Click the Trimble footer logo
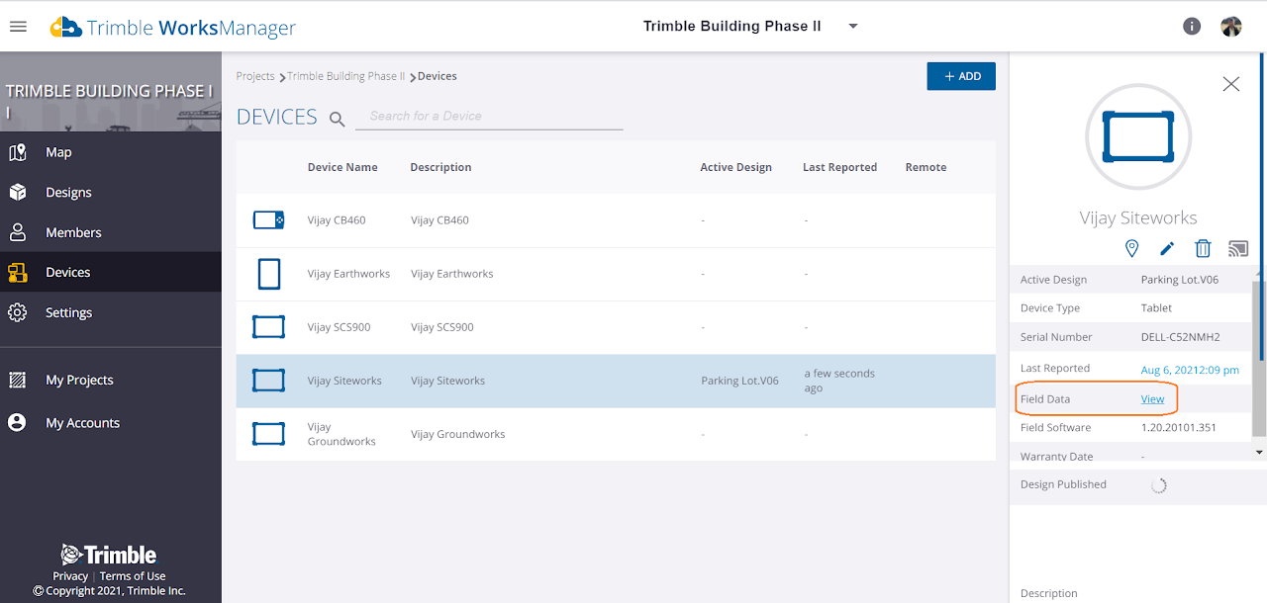The width and height of the screenshot is (1267, 603). (x=108, y=555)
